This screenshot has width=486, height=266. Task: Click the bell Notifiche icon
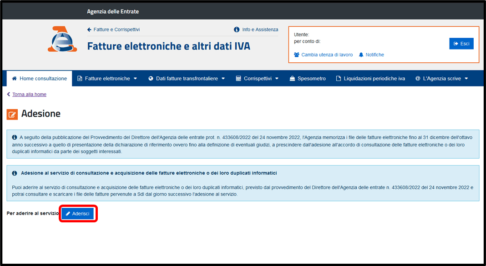(361, 55)
